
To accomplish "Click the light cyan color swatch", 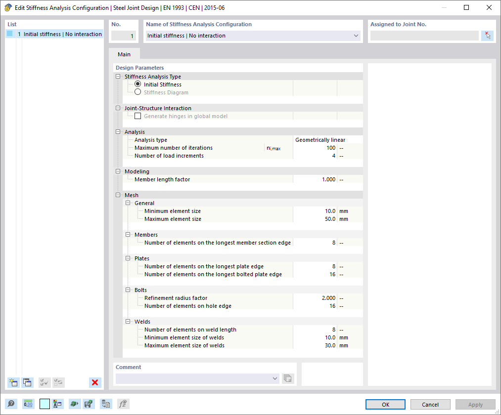I will (x=45, y=404).
